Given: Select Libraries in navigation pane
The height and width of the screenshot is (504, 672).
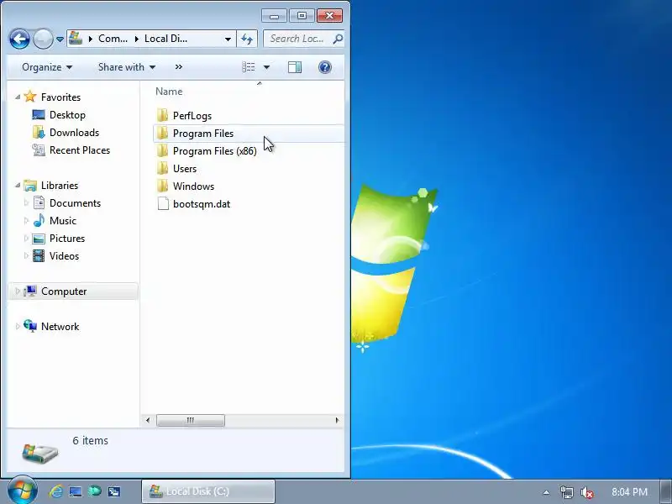Looking at the screenshot, I should [60, 186].
